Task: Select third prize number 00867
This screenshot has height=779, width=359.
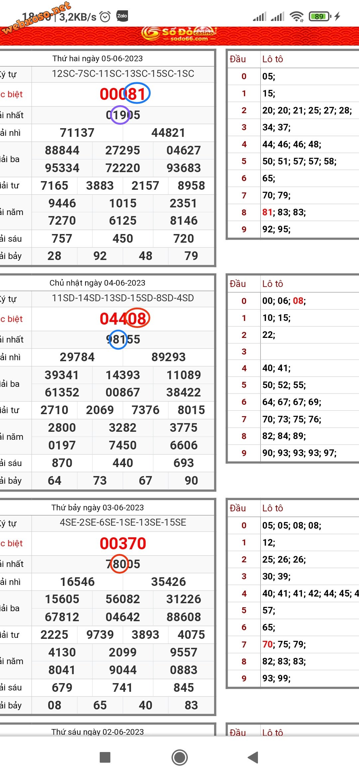Action: point(123,392)
